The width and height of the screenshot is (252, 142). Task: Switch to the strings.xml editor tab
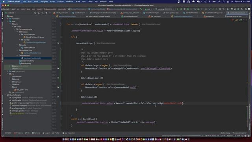point(209,16)
